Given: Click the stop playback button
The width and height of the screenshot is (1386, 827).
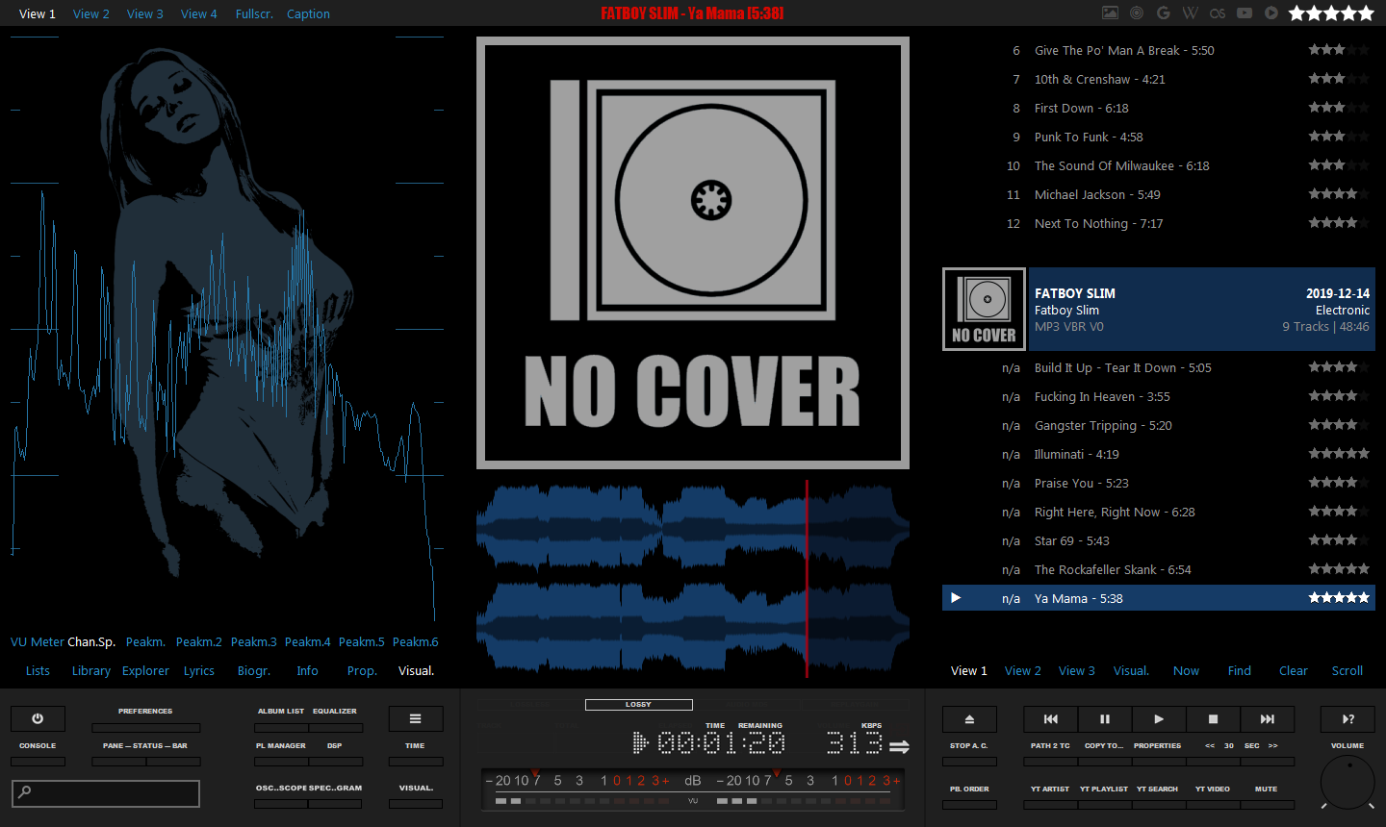Looking at the screenshot, I should click(1213, 718).
